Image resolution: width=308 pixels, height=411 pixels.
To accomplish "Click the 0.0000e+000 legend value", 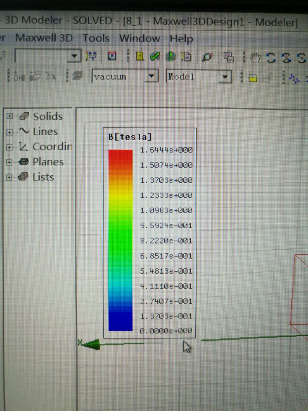I will point(166,331).
